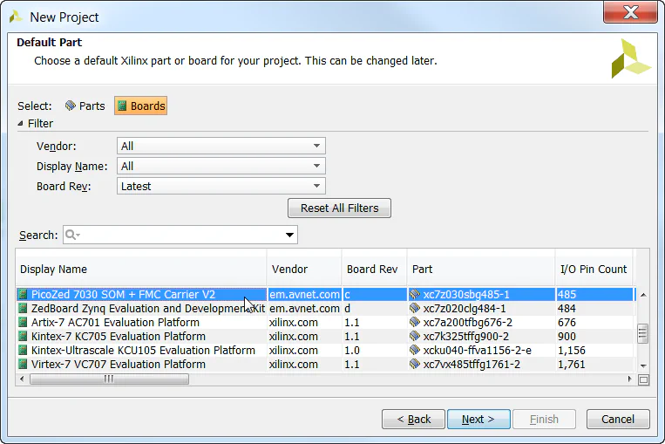Click part cell xc7z030sbg485-1
665x444 pixels.
click(481, 294)
